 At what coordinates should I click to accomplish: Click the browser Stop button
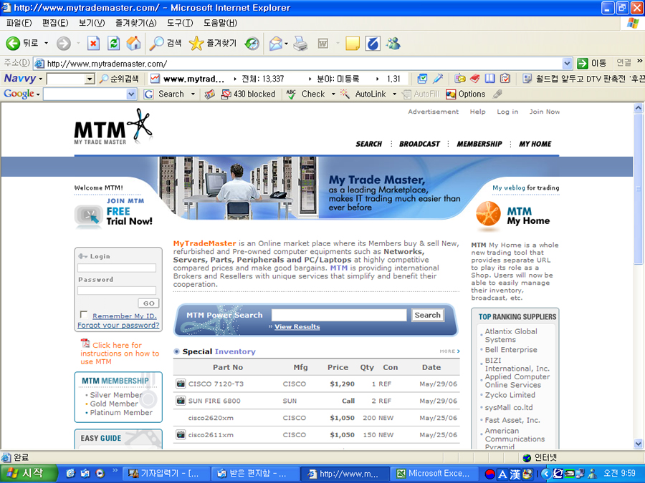93,44
